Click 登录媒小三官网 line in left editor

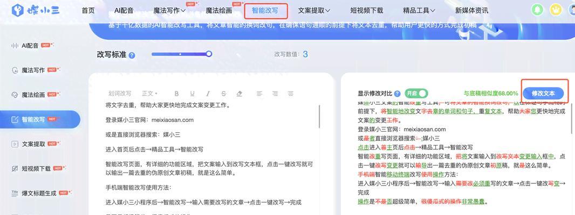pyautogui.click(x=149, y=120)
